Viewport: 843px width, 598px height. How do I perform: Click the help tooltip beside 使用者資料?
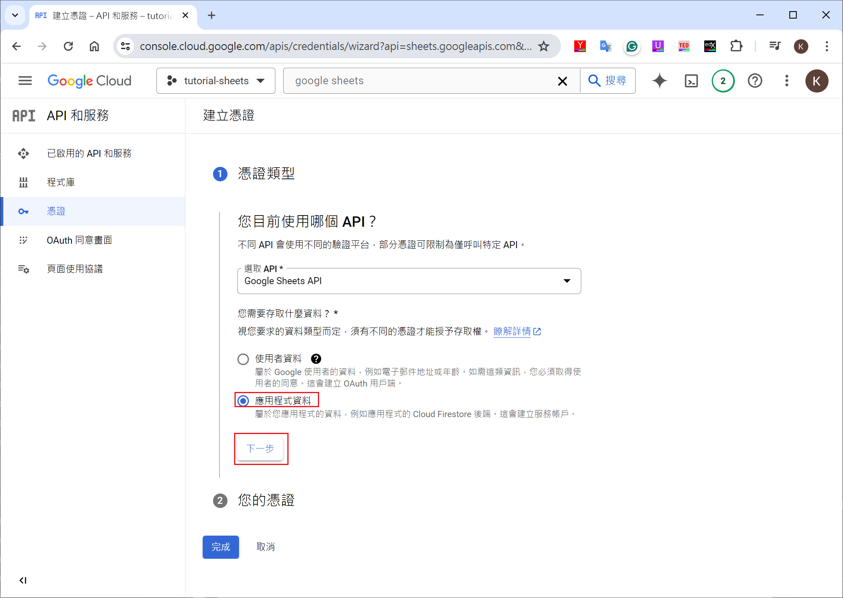click(316, 358)
